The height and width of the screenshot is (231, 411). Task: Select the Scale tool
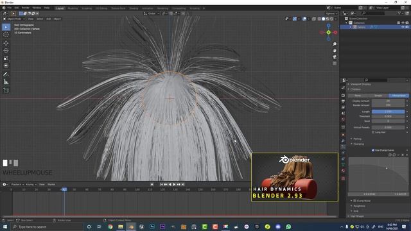pos(6,58)
